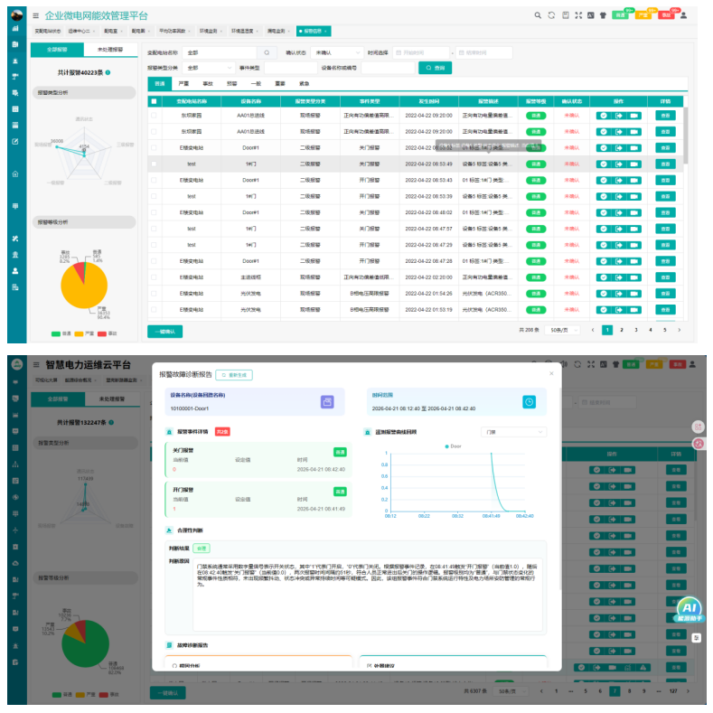713x713 pixels.
Task: Click video camera icon for the 08:53:39 alarm row
Action: pyautogui.click(x=633, y=196)
